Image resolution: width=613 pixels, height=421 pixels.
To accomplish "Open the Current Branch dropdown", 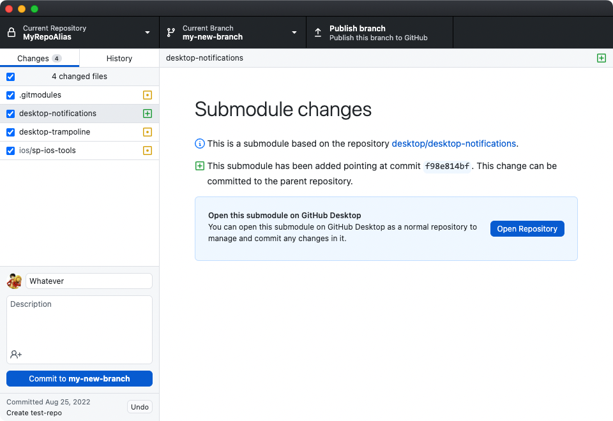I will coord(294,32).
